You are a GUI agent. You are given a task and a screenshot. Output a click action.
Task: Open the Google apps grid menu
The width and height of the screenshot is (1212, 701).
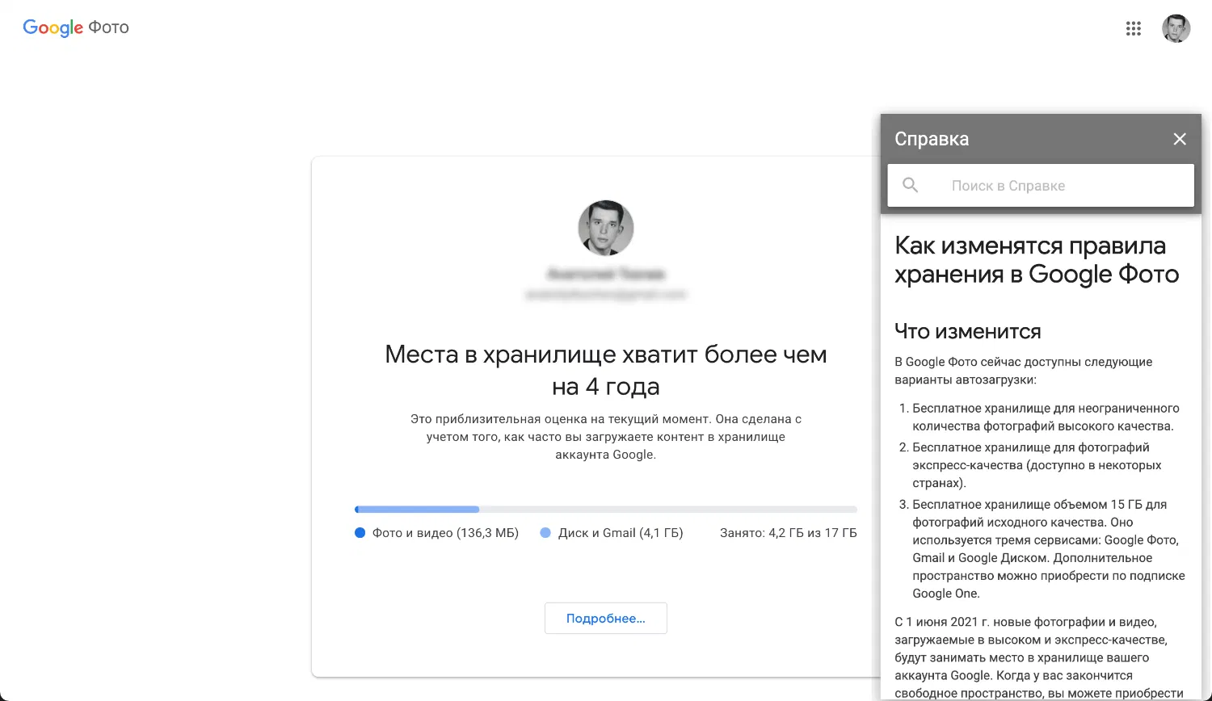tap(1134, 28)
